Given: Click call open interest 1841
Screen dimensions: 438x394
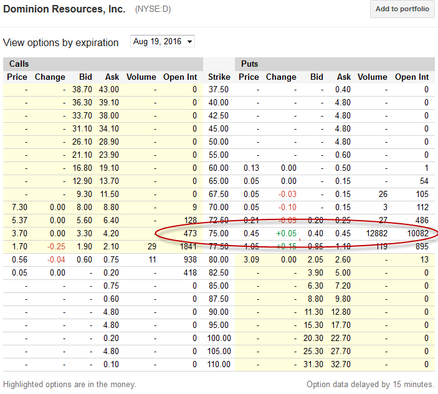Looking at the screenshot, I should (188, 246).
